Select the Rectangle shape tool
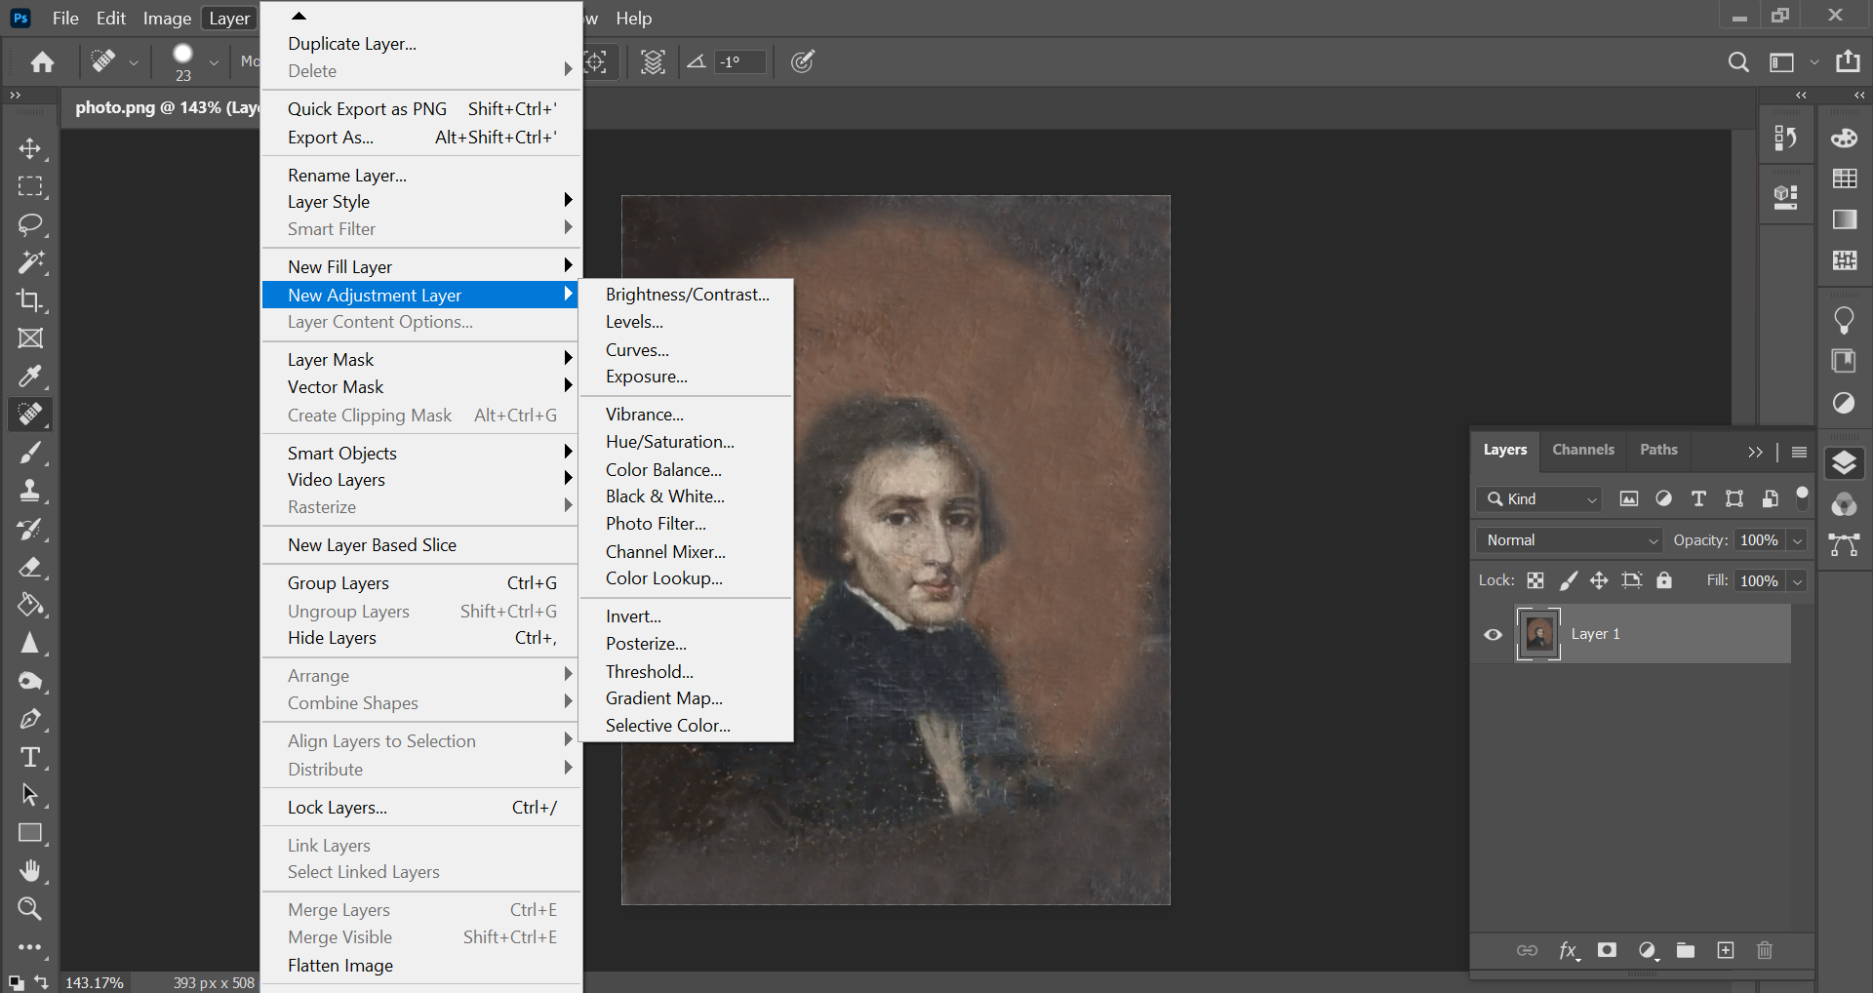The height and width of the screenshot is (993, 1873). [x=30, y=833]
